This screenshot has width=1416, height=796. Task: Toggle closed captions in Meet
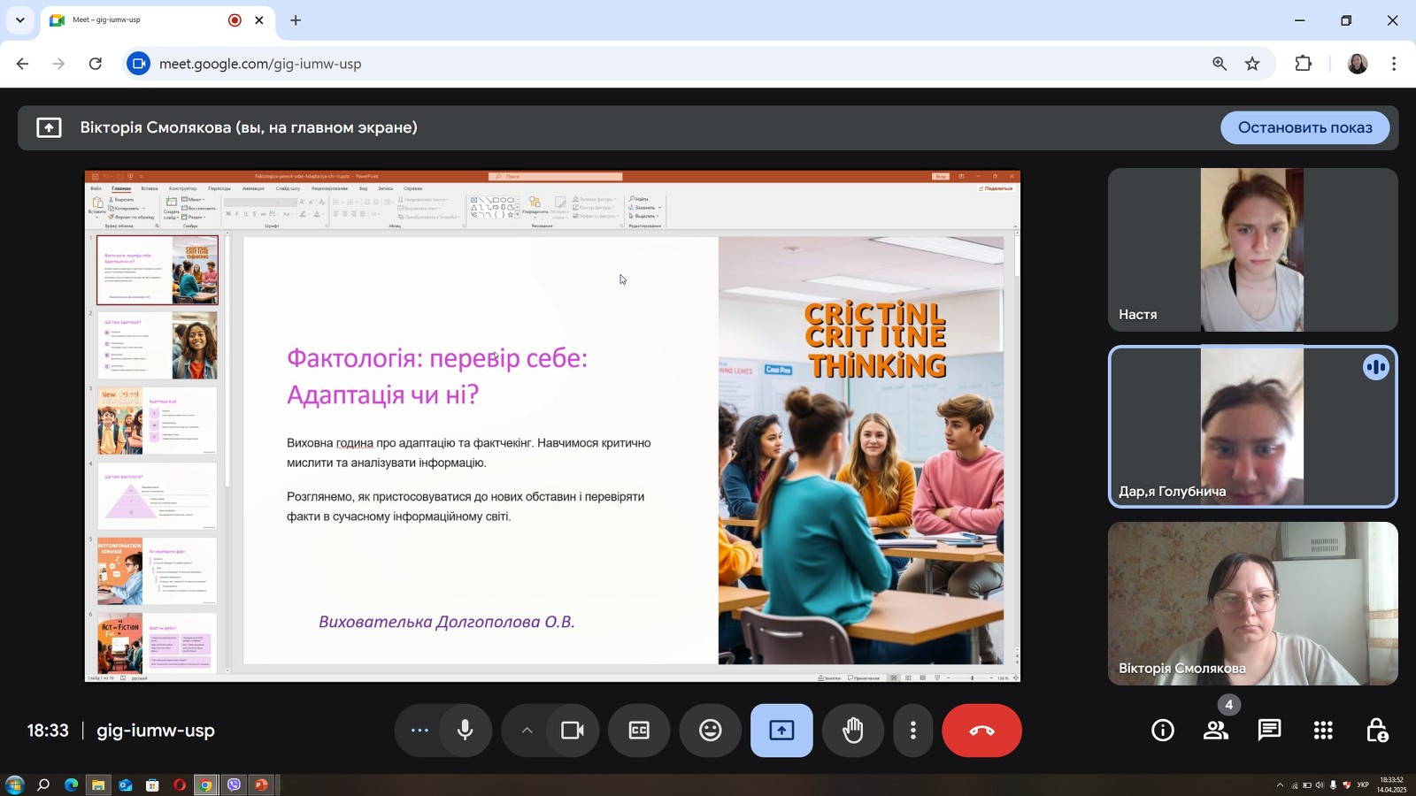(639, 731)
